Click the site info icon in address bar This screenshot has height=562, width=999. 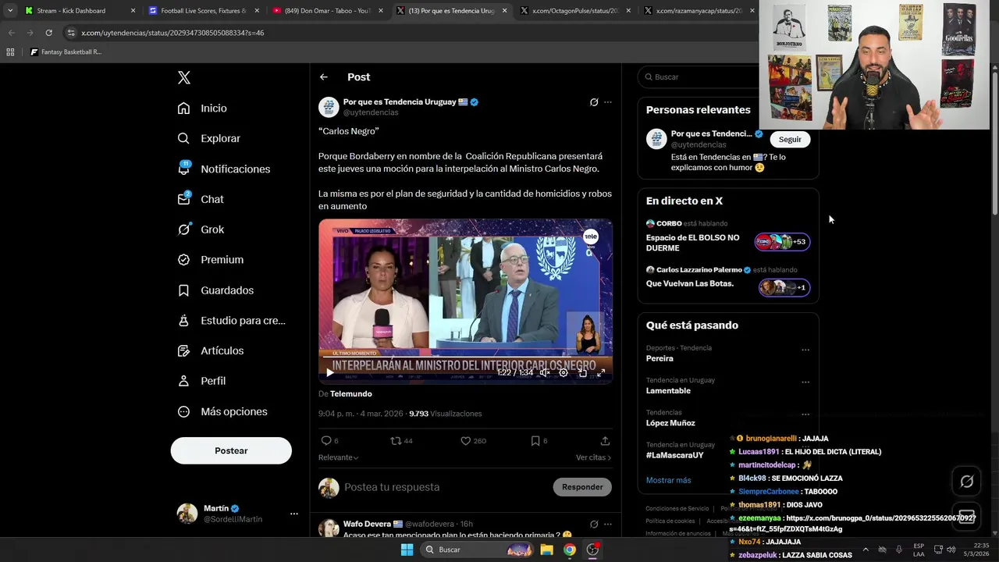71,33
